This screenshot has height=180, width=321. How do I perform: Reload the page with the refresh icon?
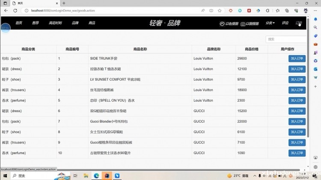[x=15, y=10]
